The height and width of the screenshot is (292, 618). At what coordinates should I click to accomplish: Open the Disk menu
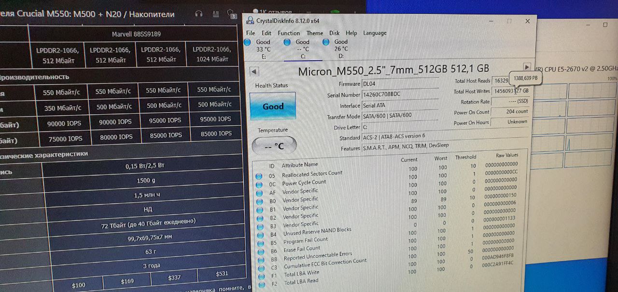pyautogui.click(x=335, y=33)
